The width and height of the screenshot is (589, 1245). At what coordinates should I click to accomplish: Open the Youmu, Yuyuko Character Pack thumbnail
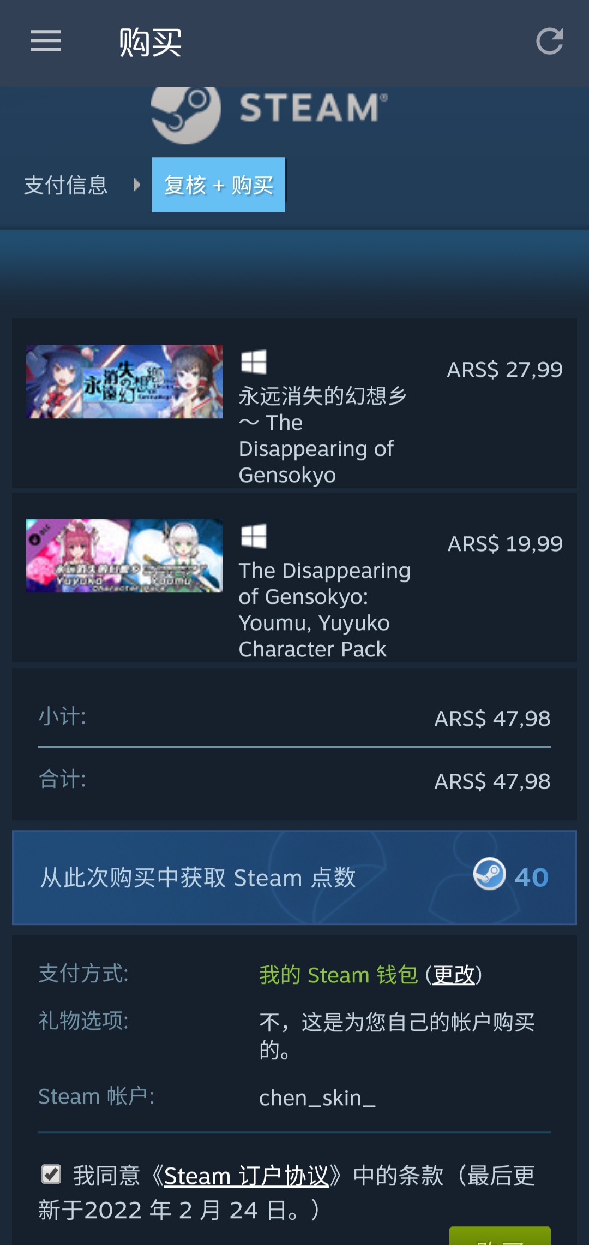point(124,556)
